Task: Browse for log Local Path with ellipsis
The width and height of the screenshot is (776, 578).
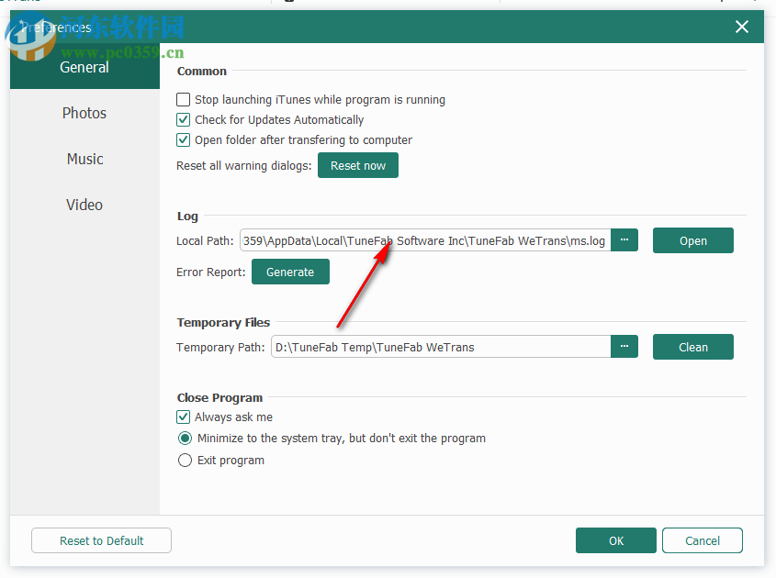Action: [624, 240]
